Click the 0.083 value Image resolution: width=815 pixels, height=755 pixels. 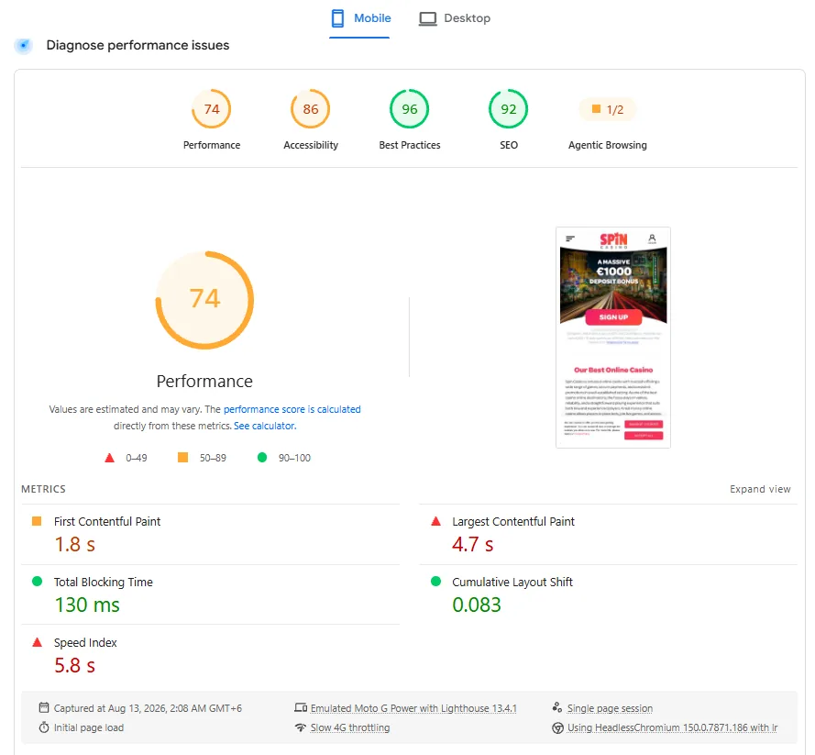(x=477, y=605)
